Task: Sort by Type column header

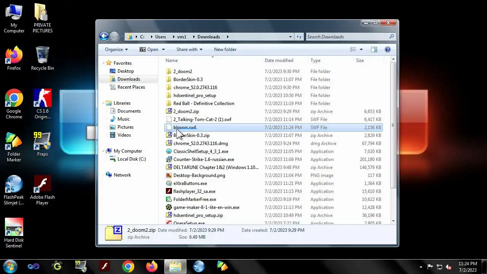Action: point(331,61)
